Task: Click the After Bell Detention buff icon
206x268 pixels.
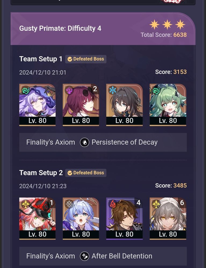Action: coord(85,256)
